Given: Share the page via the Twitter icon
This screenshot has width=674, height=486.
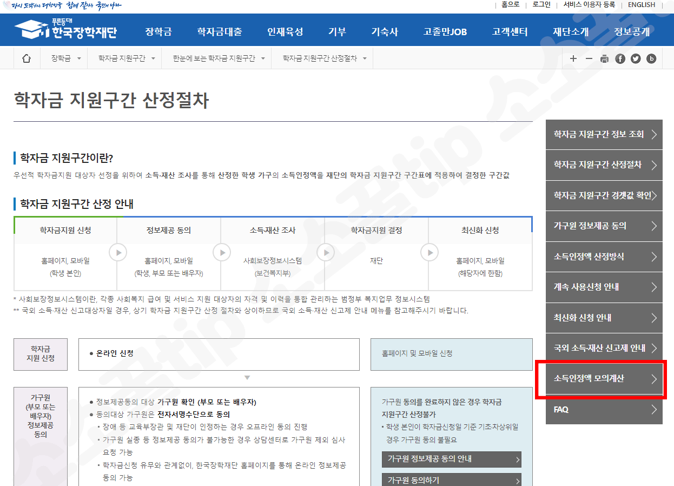Looking at the screenshot, I should pyautogui.click(x=635, y=58).
